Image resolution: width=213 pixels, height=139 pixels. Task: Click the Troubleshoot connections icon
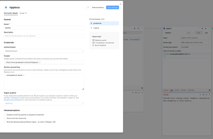point(94,43)
